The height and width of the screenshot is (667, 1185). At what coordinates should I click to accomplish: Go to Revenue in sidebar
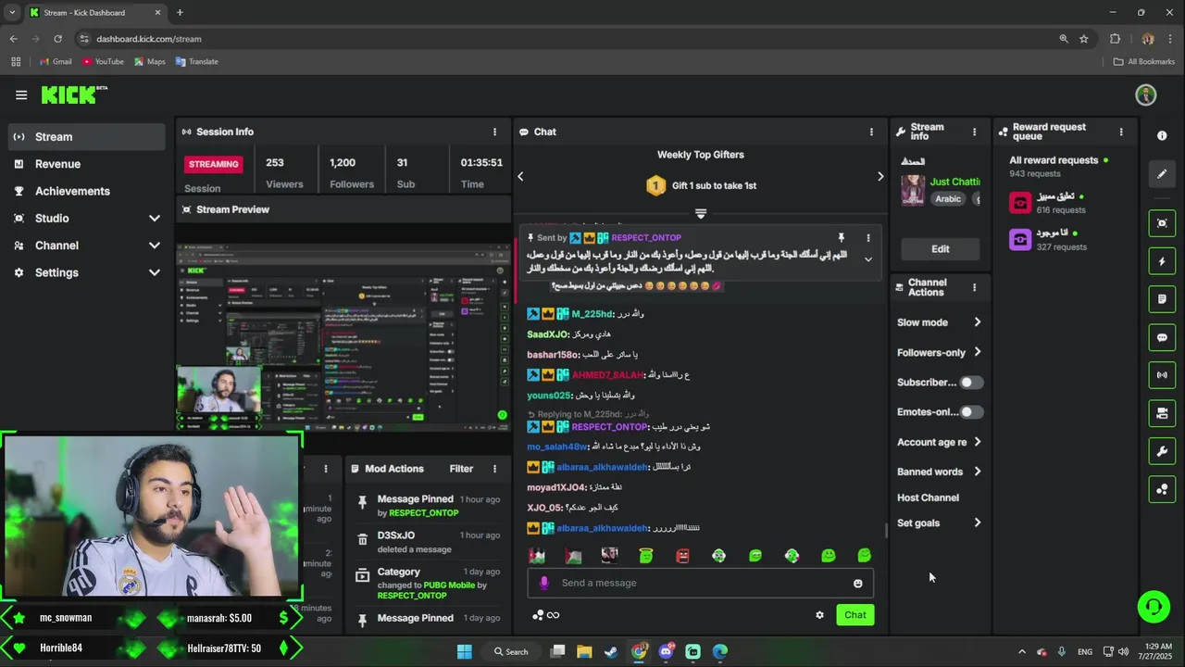point(87,164)
